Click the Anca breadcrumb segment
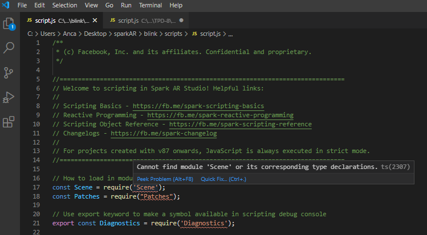The height and width of the screenshot is (235, 427). coord(70,34)
